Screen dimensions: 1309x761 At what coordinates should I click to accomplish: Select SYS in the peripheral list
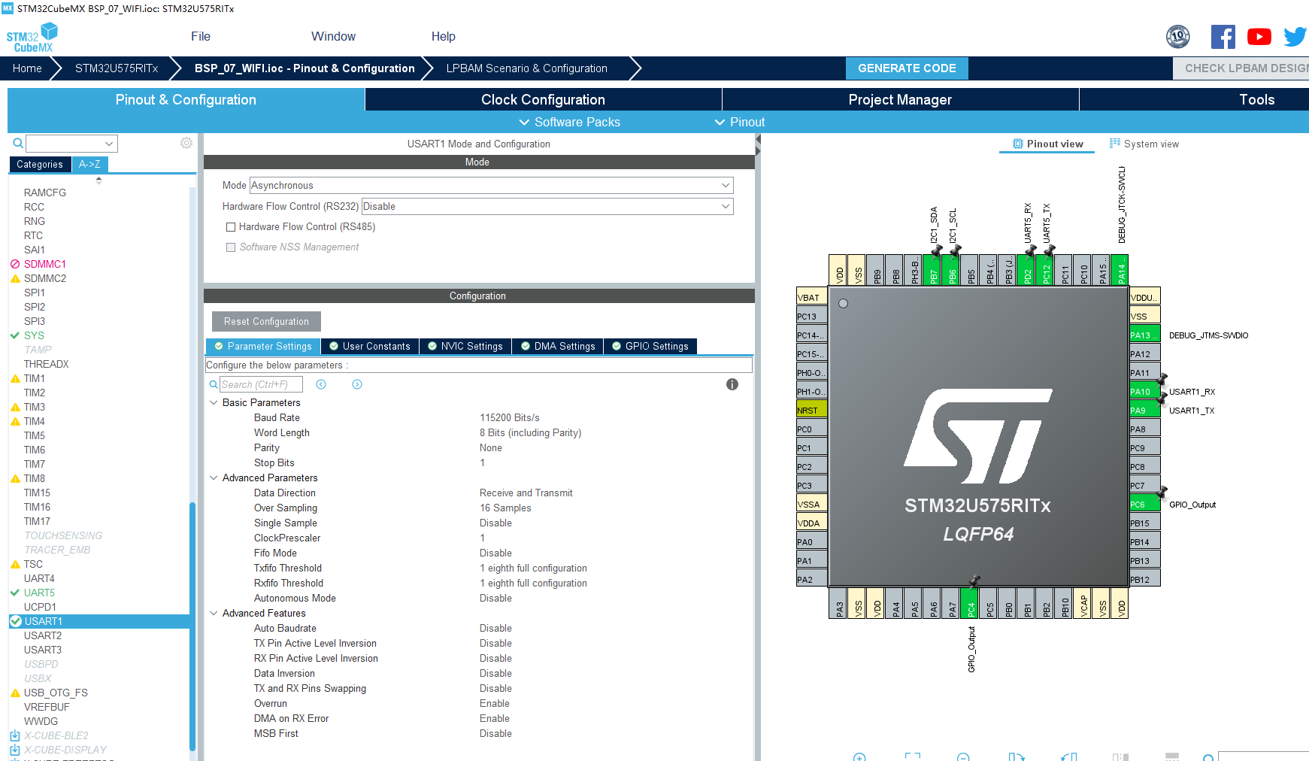[x=34, y=335]
